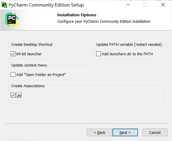Viewport: 172px width, 141px height.
Task: Uncheck the .py association checkbox
Action: click(x=13, y=95)
